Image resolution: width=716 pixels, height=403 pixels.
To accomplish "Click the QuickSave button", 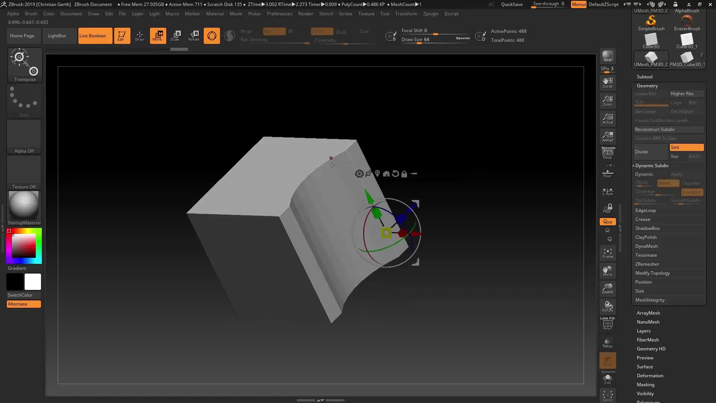I will [512, 4].
